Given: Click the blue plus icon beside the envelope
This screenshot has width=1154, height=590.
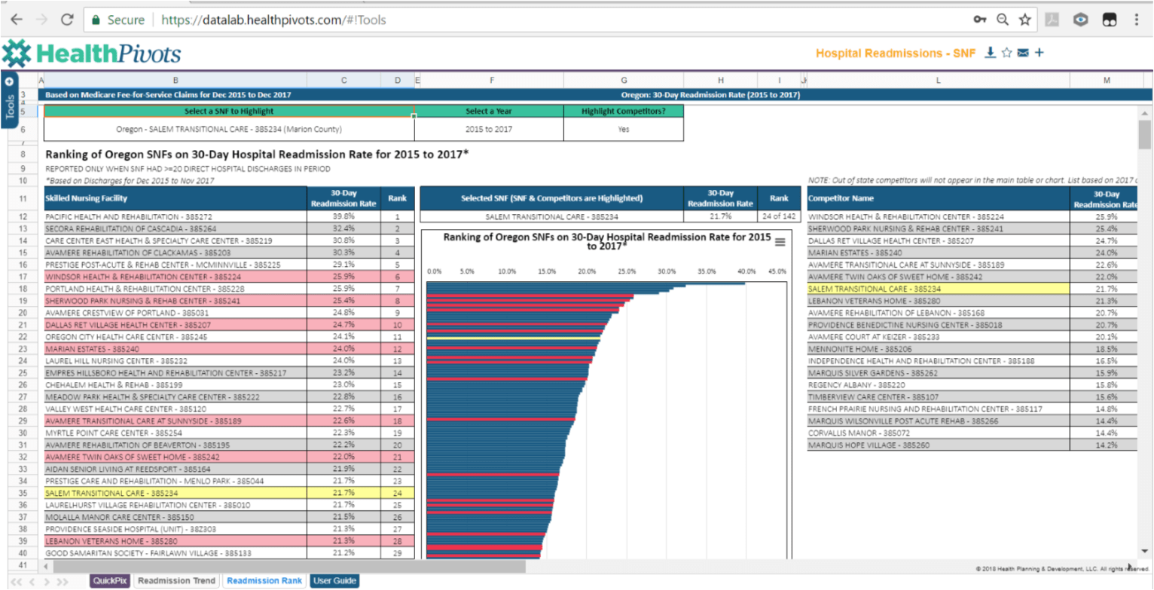Looking at the screenshot, I should point(1040,53).
